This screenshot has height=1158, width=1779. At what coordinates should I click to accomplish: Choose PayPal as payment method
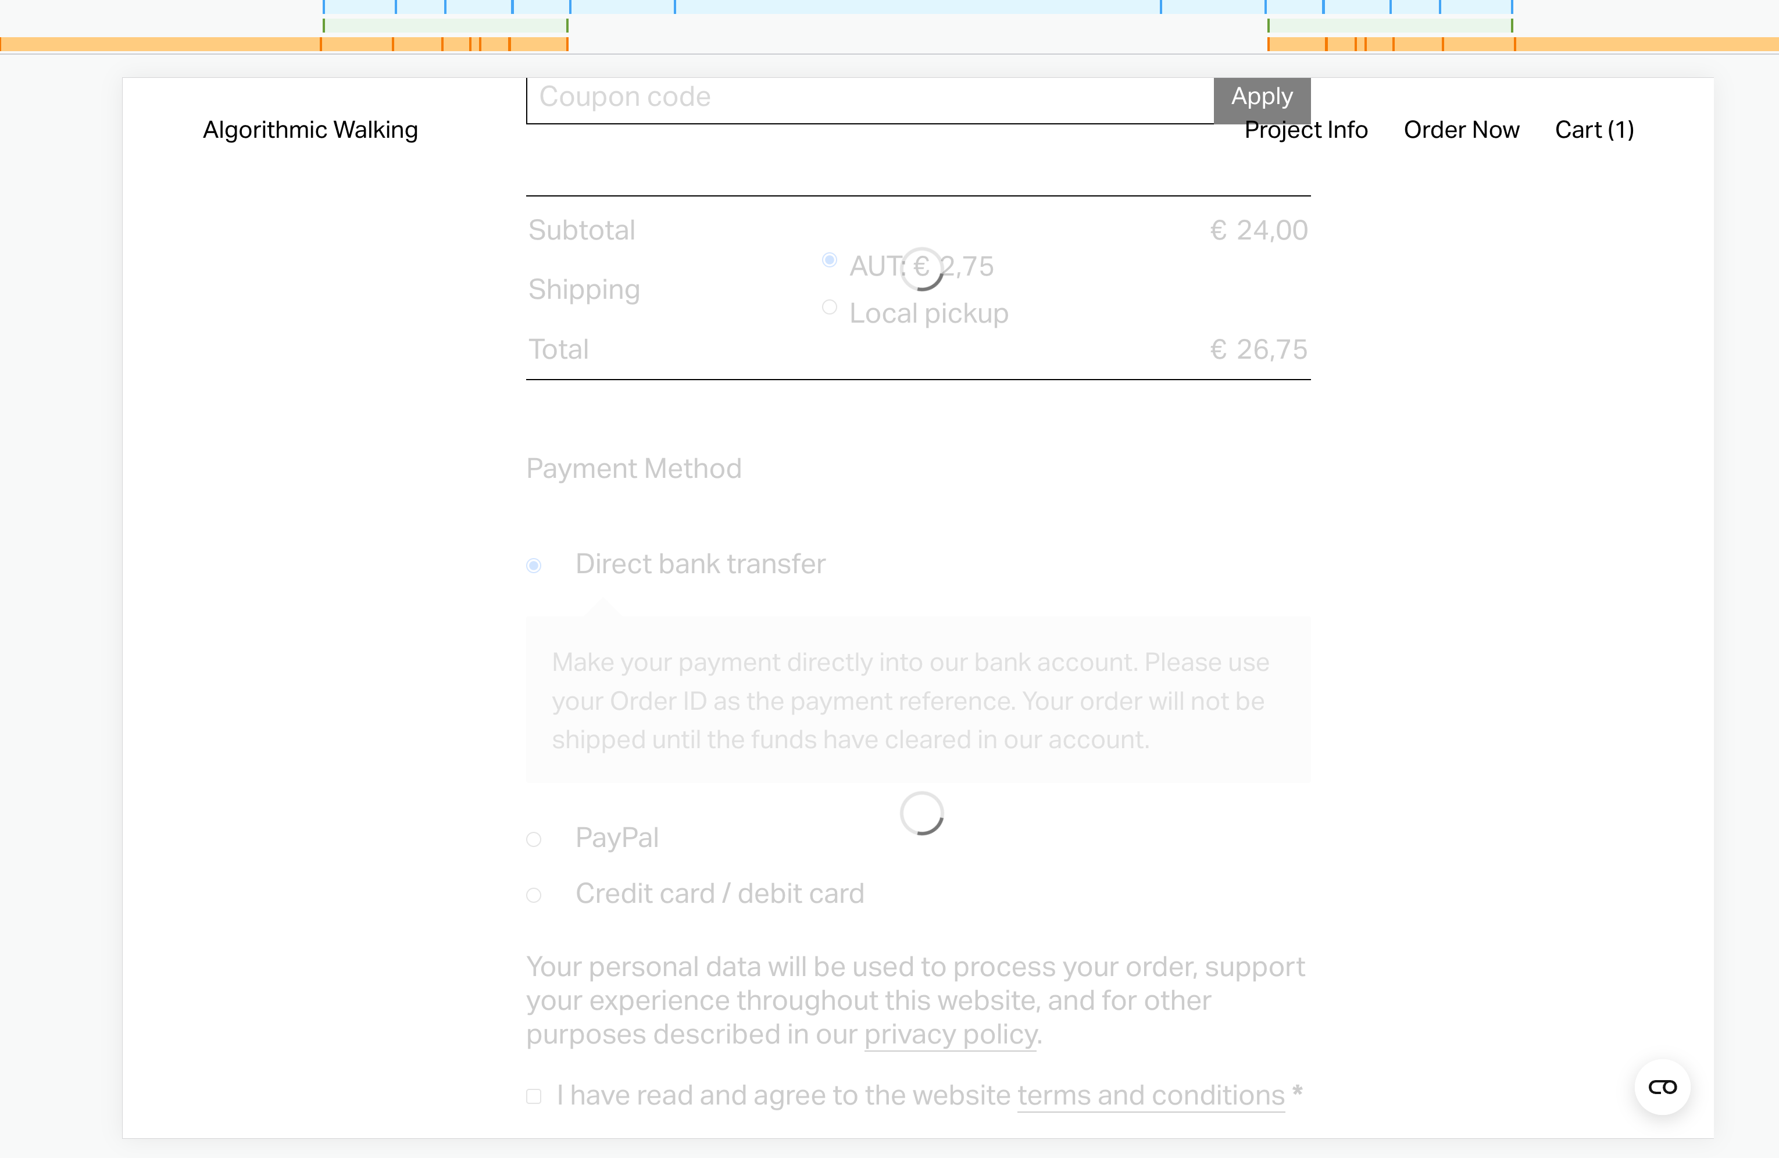534,839
